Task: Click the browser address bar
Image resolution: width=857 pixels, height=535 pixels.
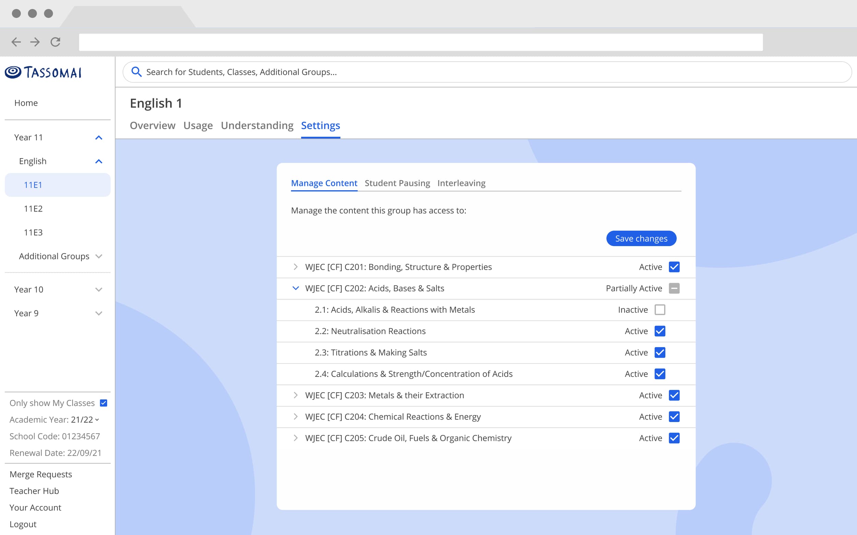Action: tap(421, 42)
